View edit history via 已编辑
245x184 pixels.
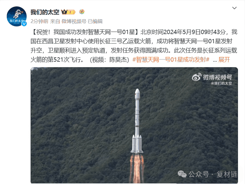(x=95, y=21)
